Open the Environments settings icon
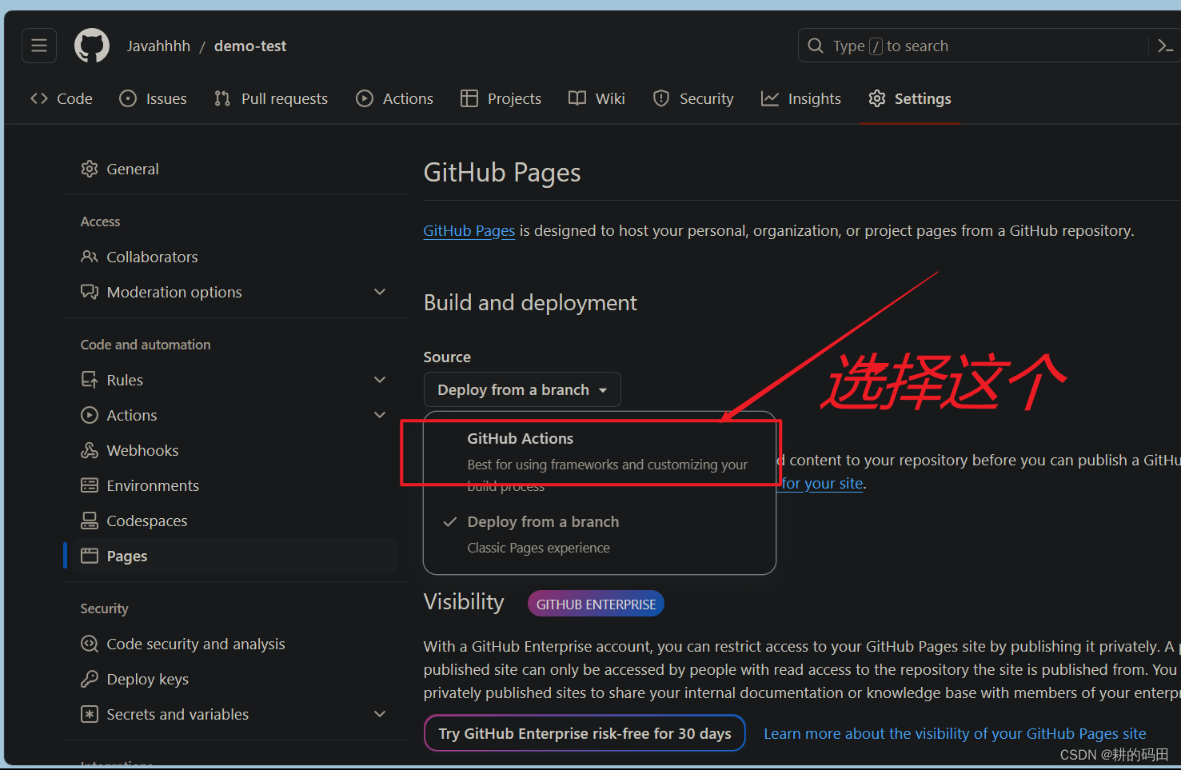Image resolution: width=1181 pixels, height=770 pixels. [90, 485]
